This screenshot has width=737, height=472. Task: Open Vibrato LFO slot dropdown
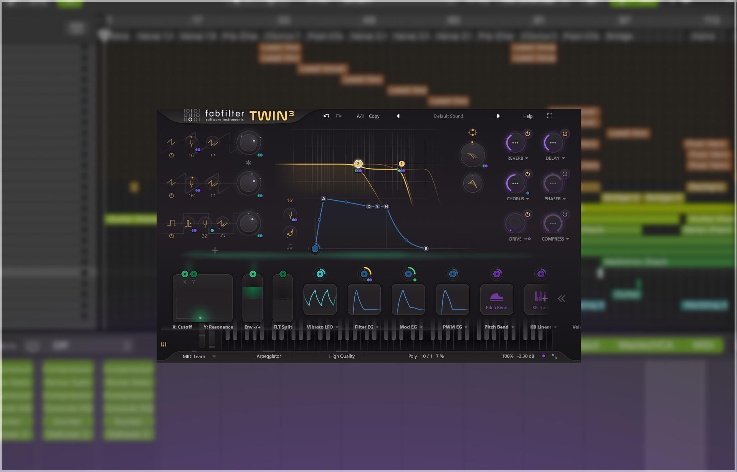[337, 327]
